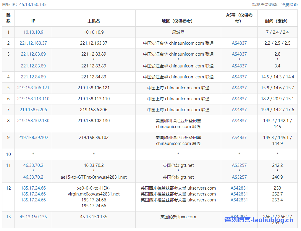Click the 时间（毫秒） column header
Screen dimensions: 301x231
click(277, 21)
